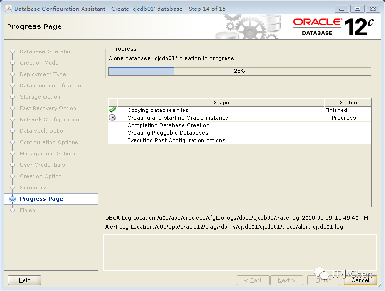385x291 pixels.
Task: Click the Status column header
Action: [x=348, y=103]
